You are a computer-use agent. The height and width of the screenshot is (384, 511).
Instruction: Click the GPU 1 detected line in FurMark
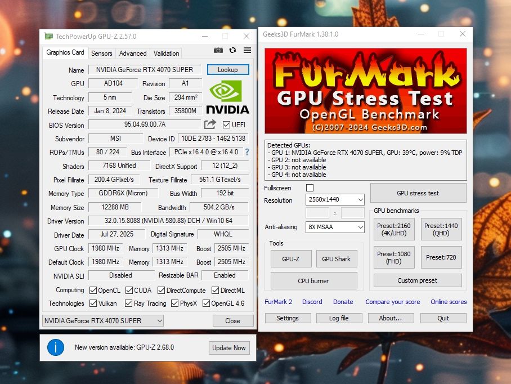click(365, 153)
